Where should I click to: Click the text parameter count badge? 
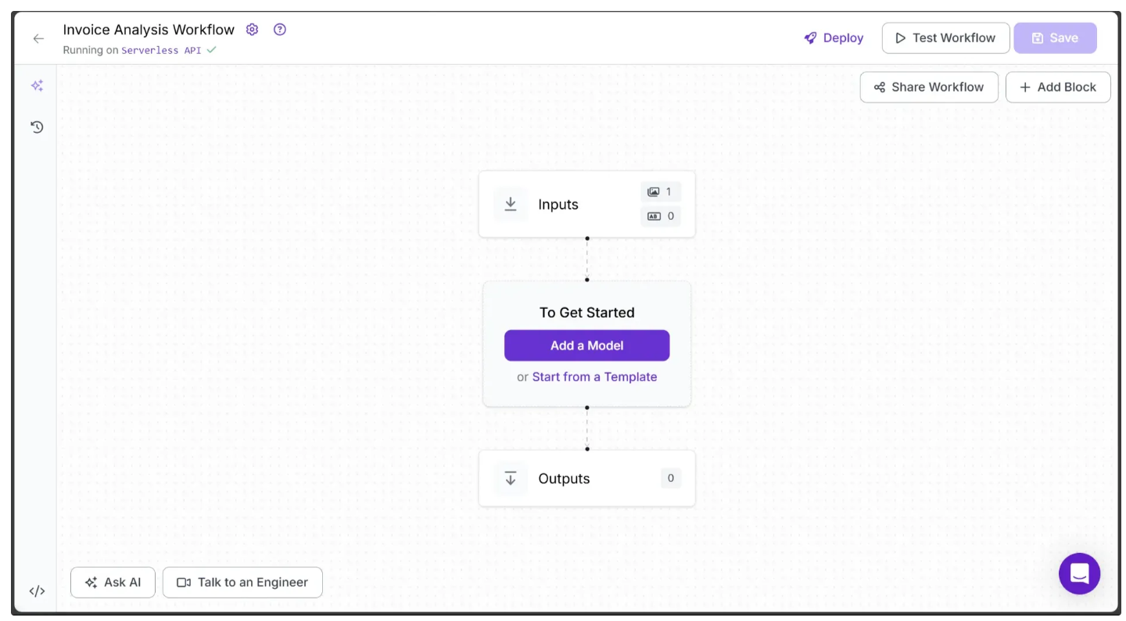tap(661, 216)
